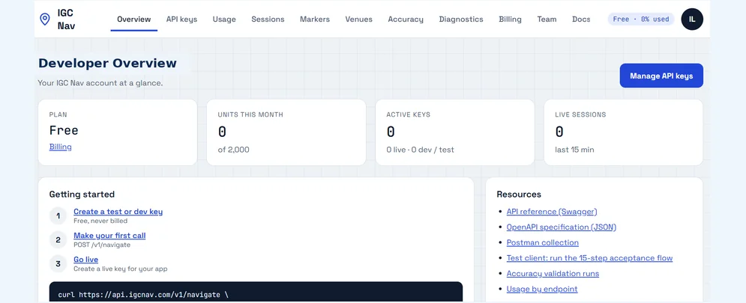Click the LIVE SESSIONS label
Viewport: 746px width, 303px height.
click(580, 115)
